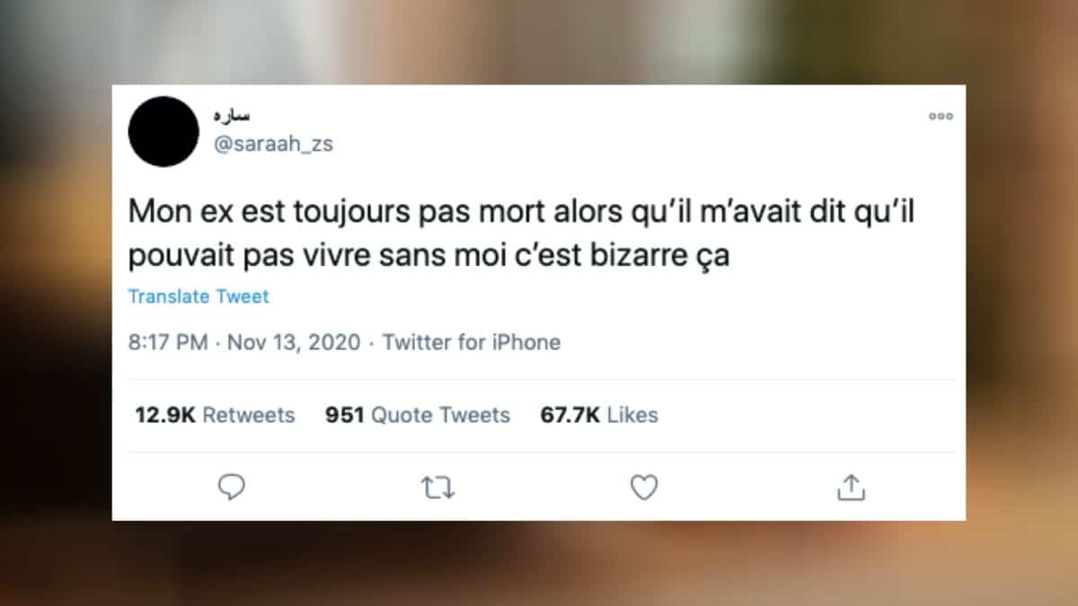Open the share tweet icon
The width and height of the screenshot is (1078, 606).
(851, 487)
